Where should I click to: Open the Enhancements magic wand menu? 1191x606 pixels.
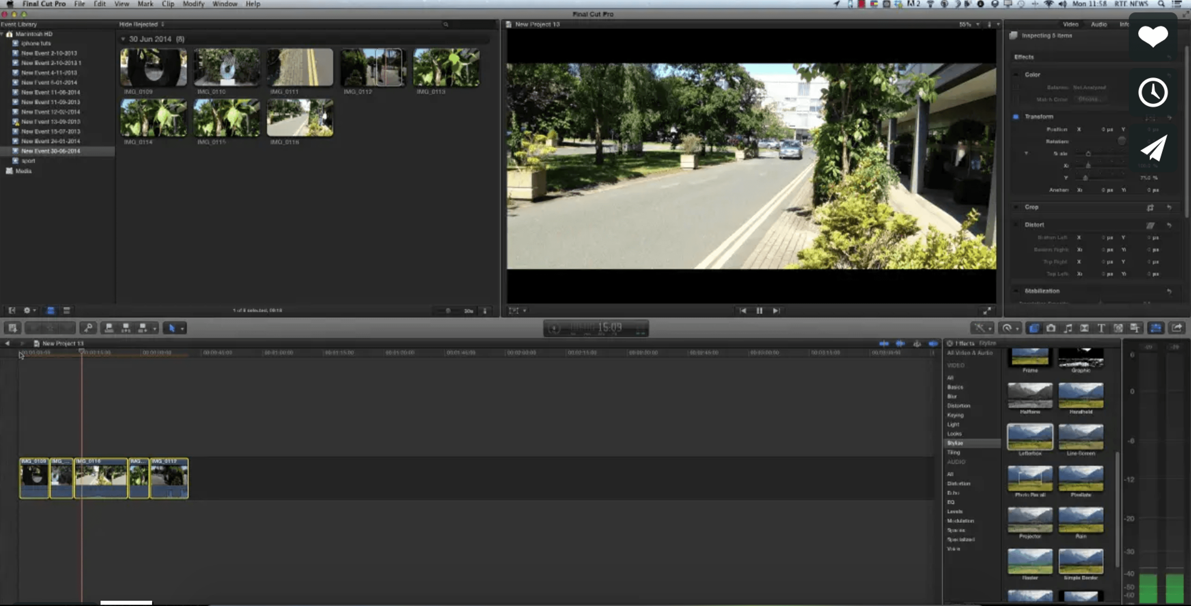point(982,328)
